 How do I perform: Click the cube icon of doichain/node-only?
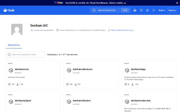(127, 102)
